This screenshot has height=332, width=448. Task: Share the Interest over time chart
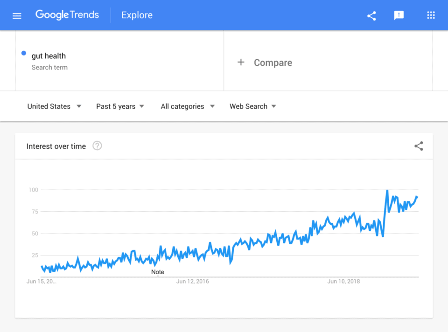[419, 145]
